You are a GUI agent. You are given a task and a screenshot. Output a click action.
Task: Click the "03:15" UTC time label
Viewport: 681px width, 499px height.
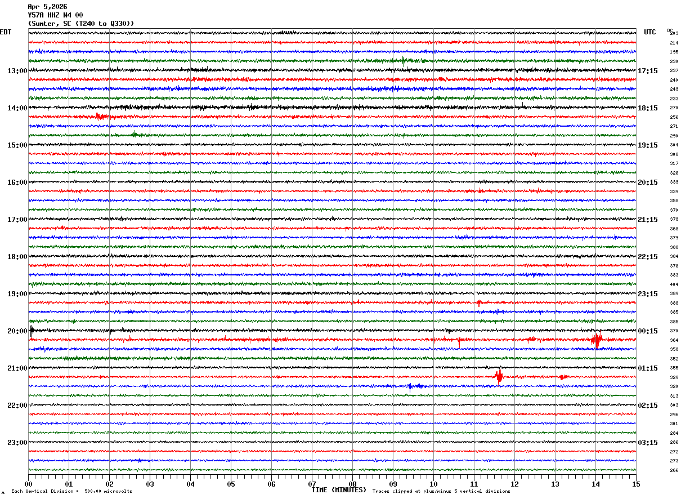648,443
